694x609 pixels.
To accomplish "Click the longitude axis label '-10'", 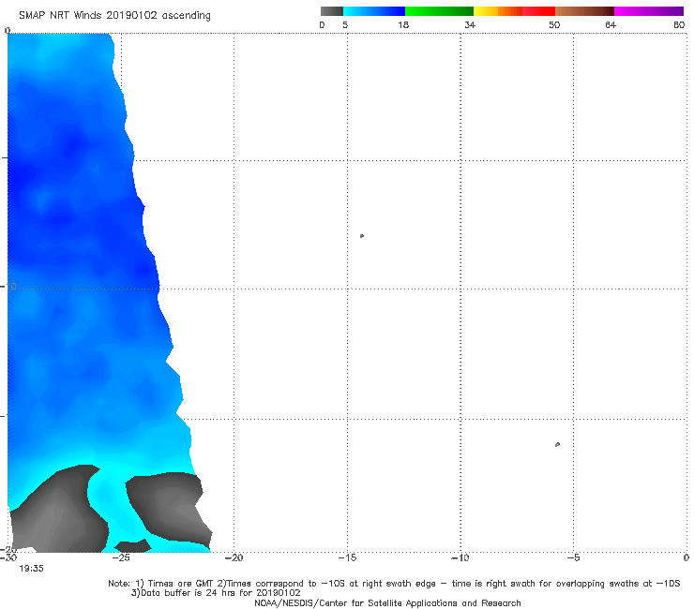I will coord(460,557).
